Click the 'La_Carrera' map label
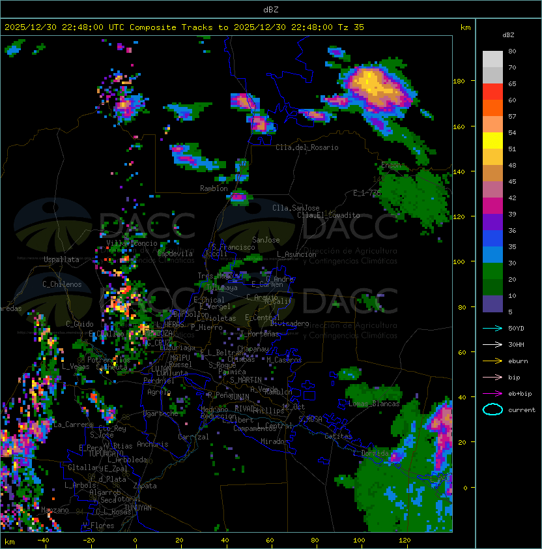The height and width of the screenshot is (549, 542). pos(73,424)
